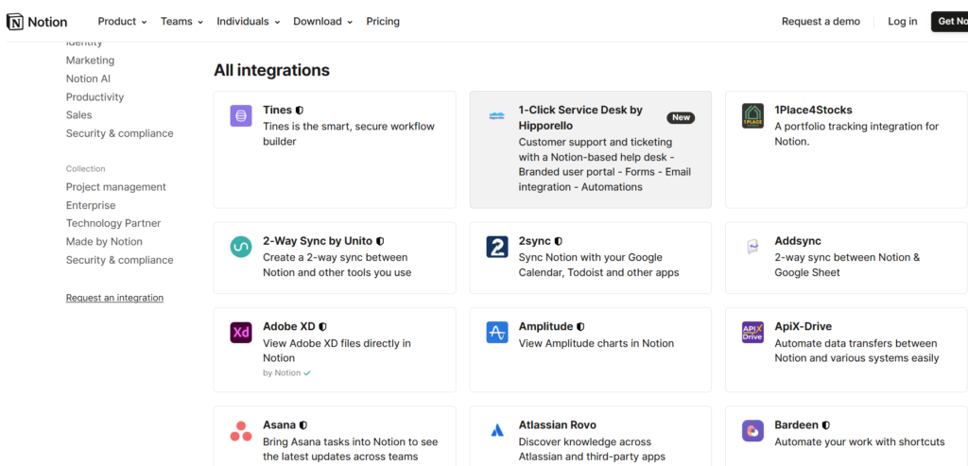This screenshot has height=466, width=968.
Task: Click the badge icon beside Adobe XD
Action: click(323, 326)
